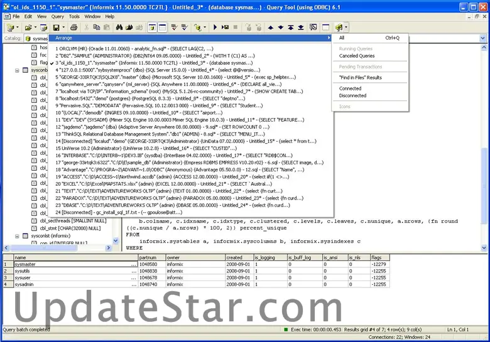Click the catalog tree scroll-down arrow
This screenshot has width=490, height=342.
[116, 240]
